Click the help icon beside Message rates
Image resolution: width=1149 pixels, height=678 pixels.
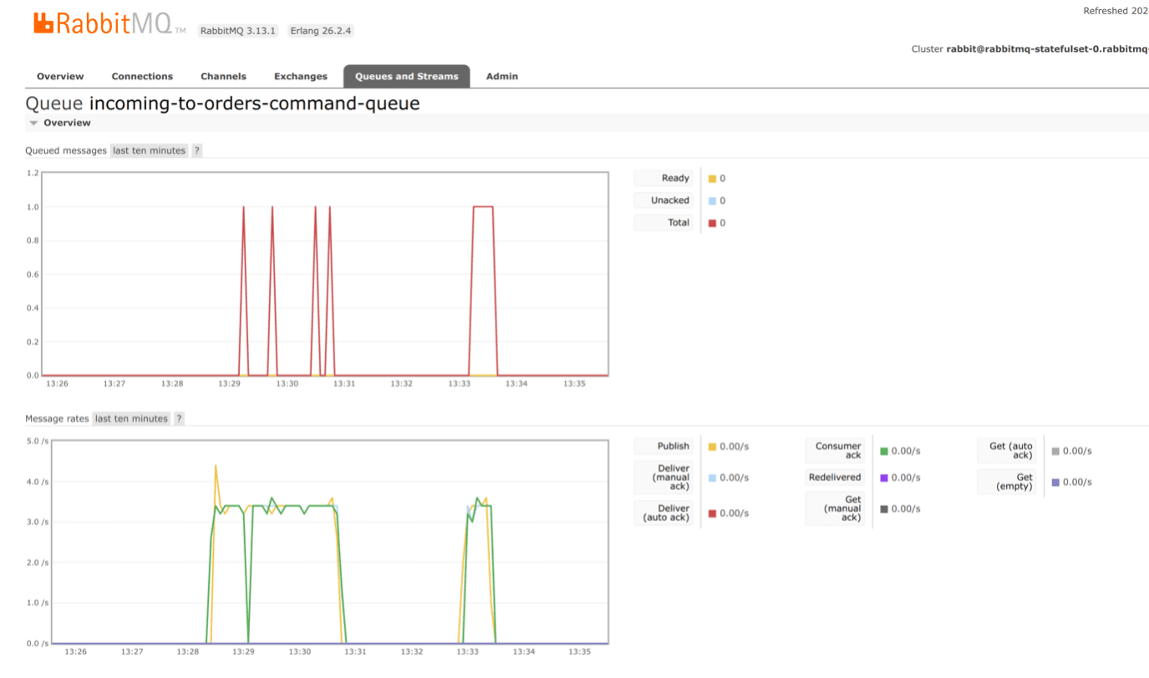coord(179,418)
